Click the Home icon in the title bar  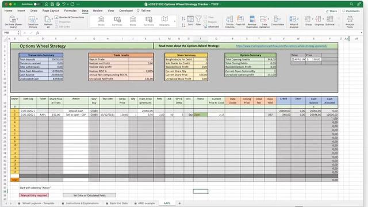pos(47,4)
